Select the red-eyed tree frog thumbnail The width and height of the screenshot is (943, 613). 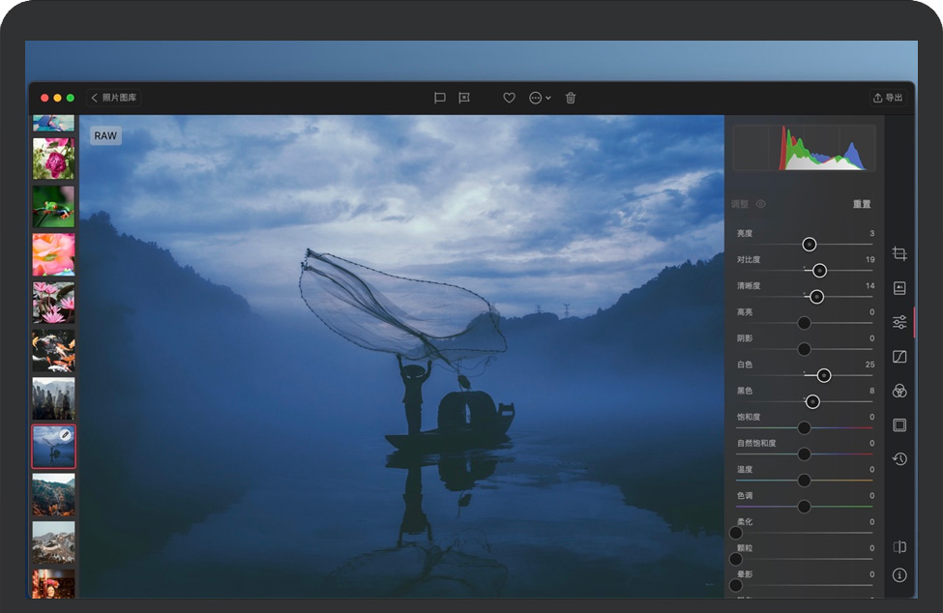[x=53, y=207]
